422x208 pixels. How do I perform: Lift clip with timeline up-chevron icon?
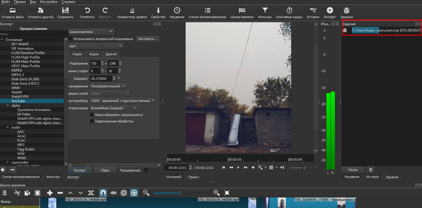pyautogui.click(x=71, y=193)
